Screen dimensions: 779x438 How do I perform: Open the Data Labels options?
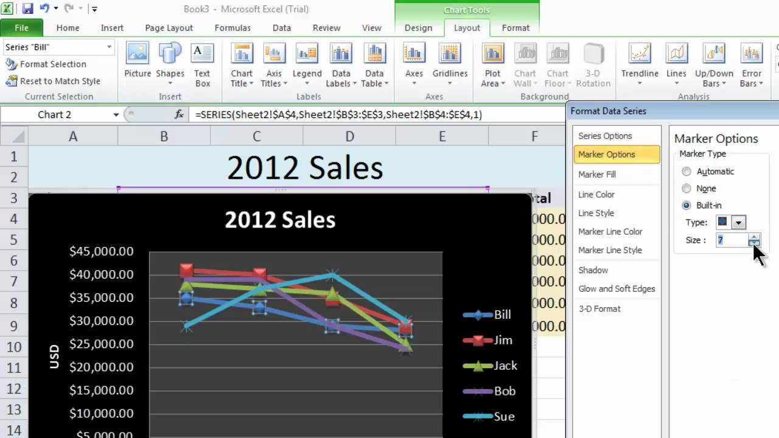pos(341,65)
